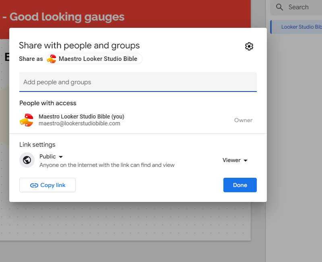Click the Done button
The width and height of the screenshot is (322, 262).
click(240, 185)
